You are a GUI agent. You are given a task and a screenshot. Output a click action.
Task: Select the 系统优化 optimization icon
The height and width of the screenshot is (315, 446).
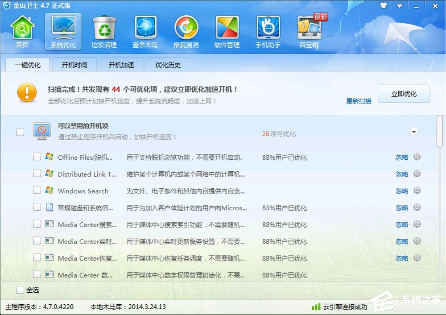pyautogui.click(x=63, y=31)
